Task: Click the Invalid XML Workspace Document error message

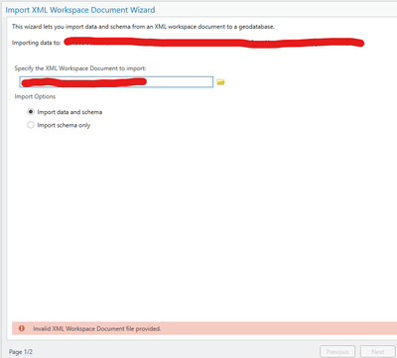Action: tap(97, 328)
